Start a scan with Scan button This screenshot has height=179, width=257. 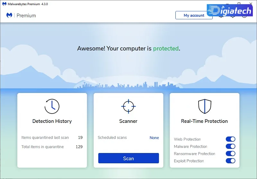point(128,158)
